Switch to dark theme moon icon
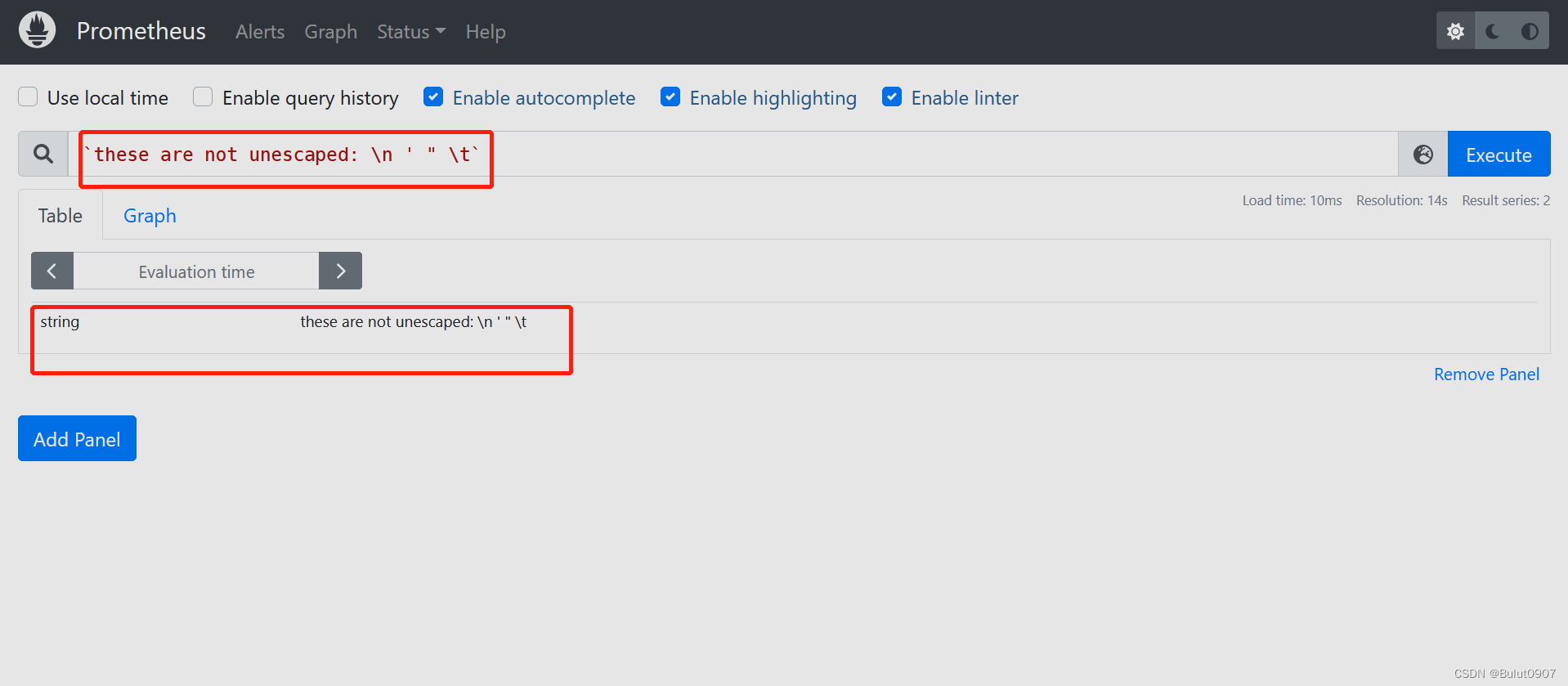 (1493, 31)
